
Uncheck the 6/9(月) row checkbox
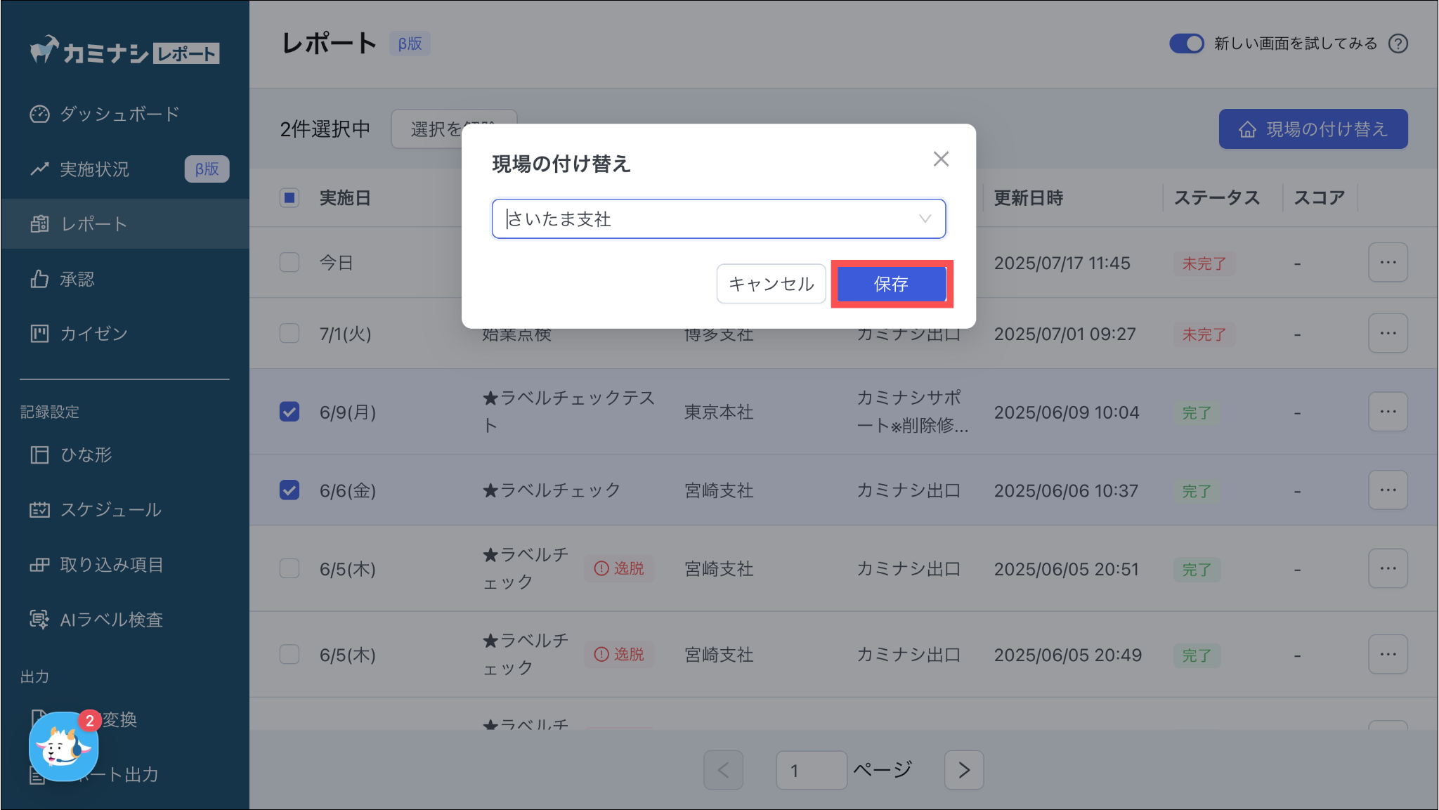pyautogui.click(x=289, y=412)
